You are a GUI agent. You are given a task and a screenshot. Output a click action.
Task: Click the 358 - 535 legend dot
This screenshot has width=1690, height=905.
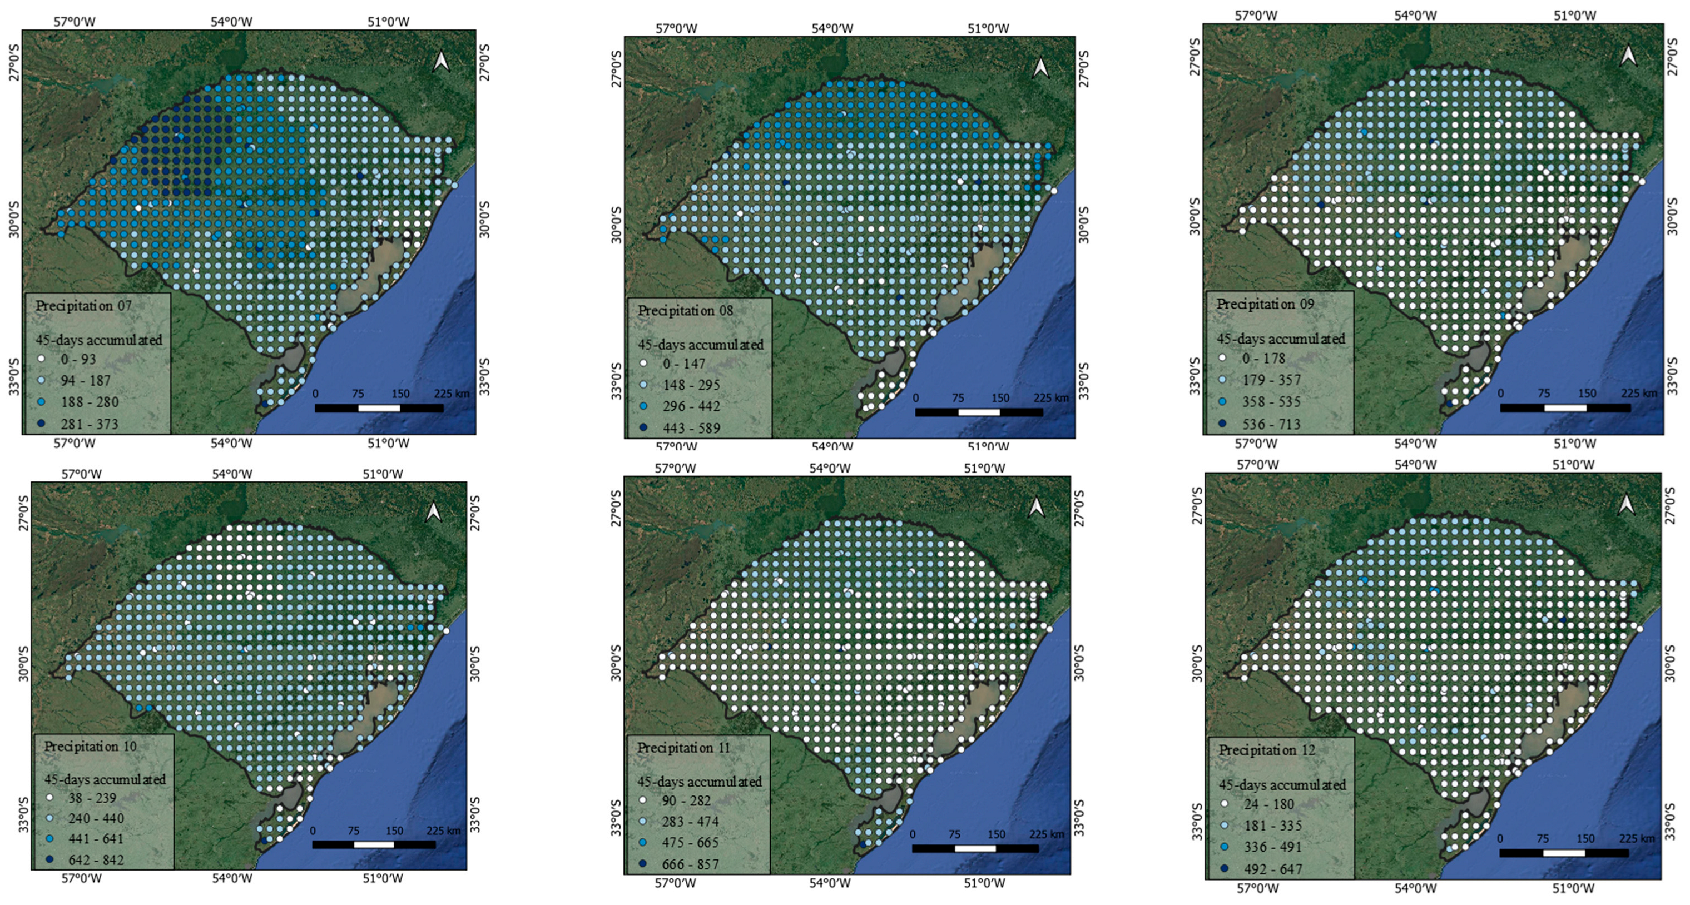click(1223, 401)
